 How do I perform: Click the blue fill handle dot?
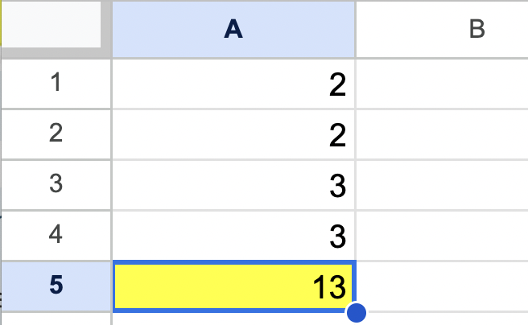[x=356, y=313]
